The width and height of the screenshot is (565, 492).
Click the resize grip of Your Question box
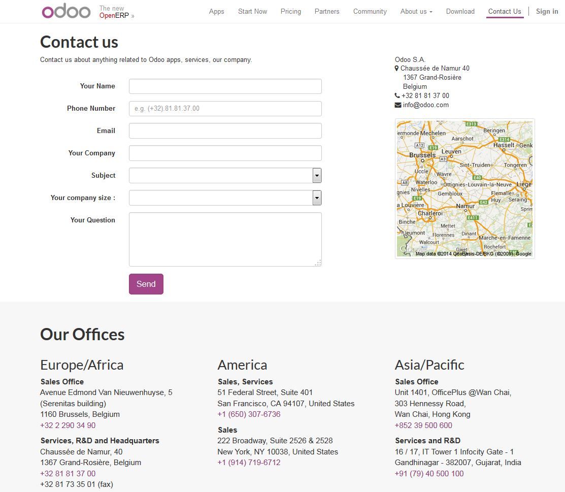point(318,263)
